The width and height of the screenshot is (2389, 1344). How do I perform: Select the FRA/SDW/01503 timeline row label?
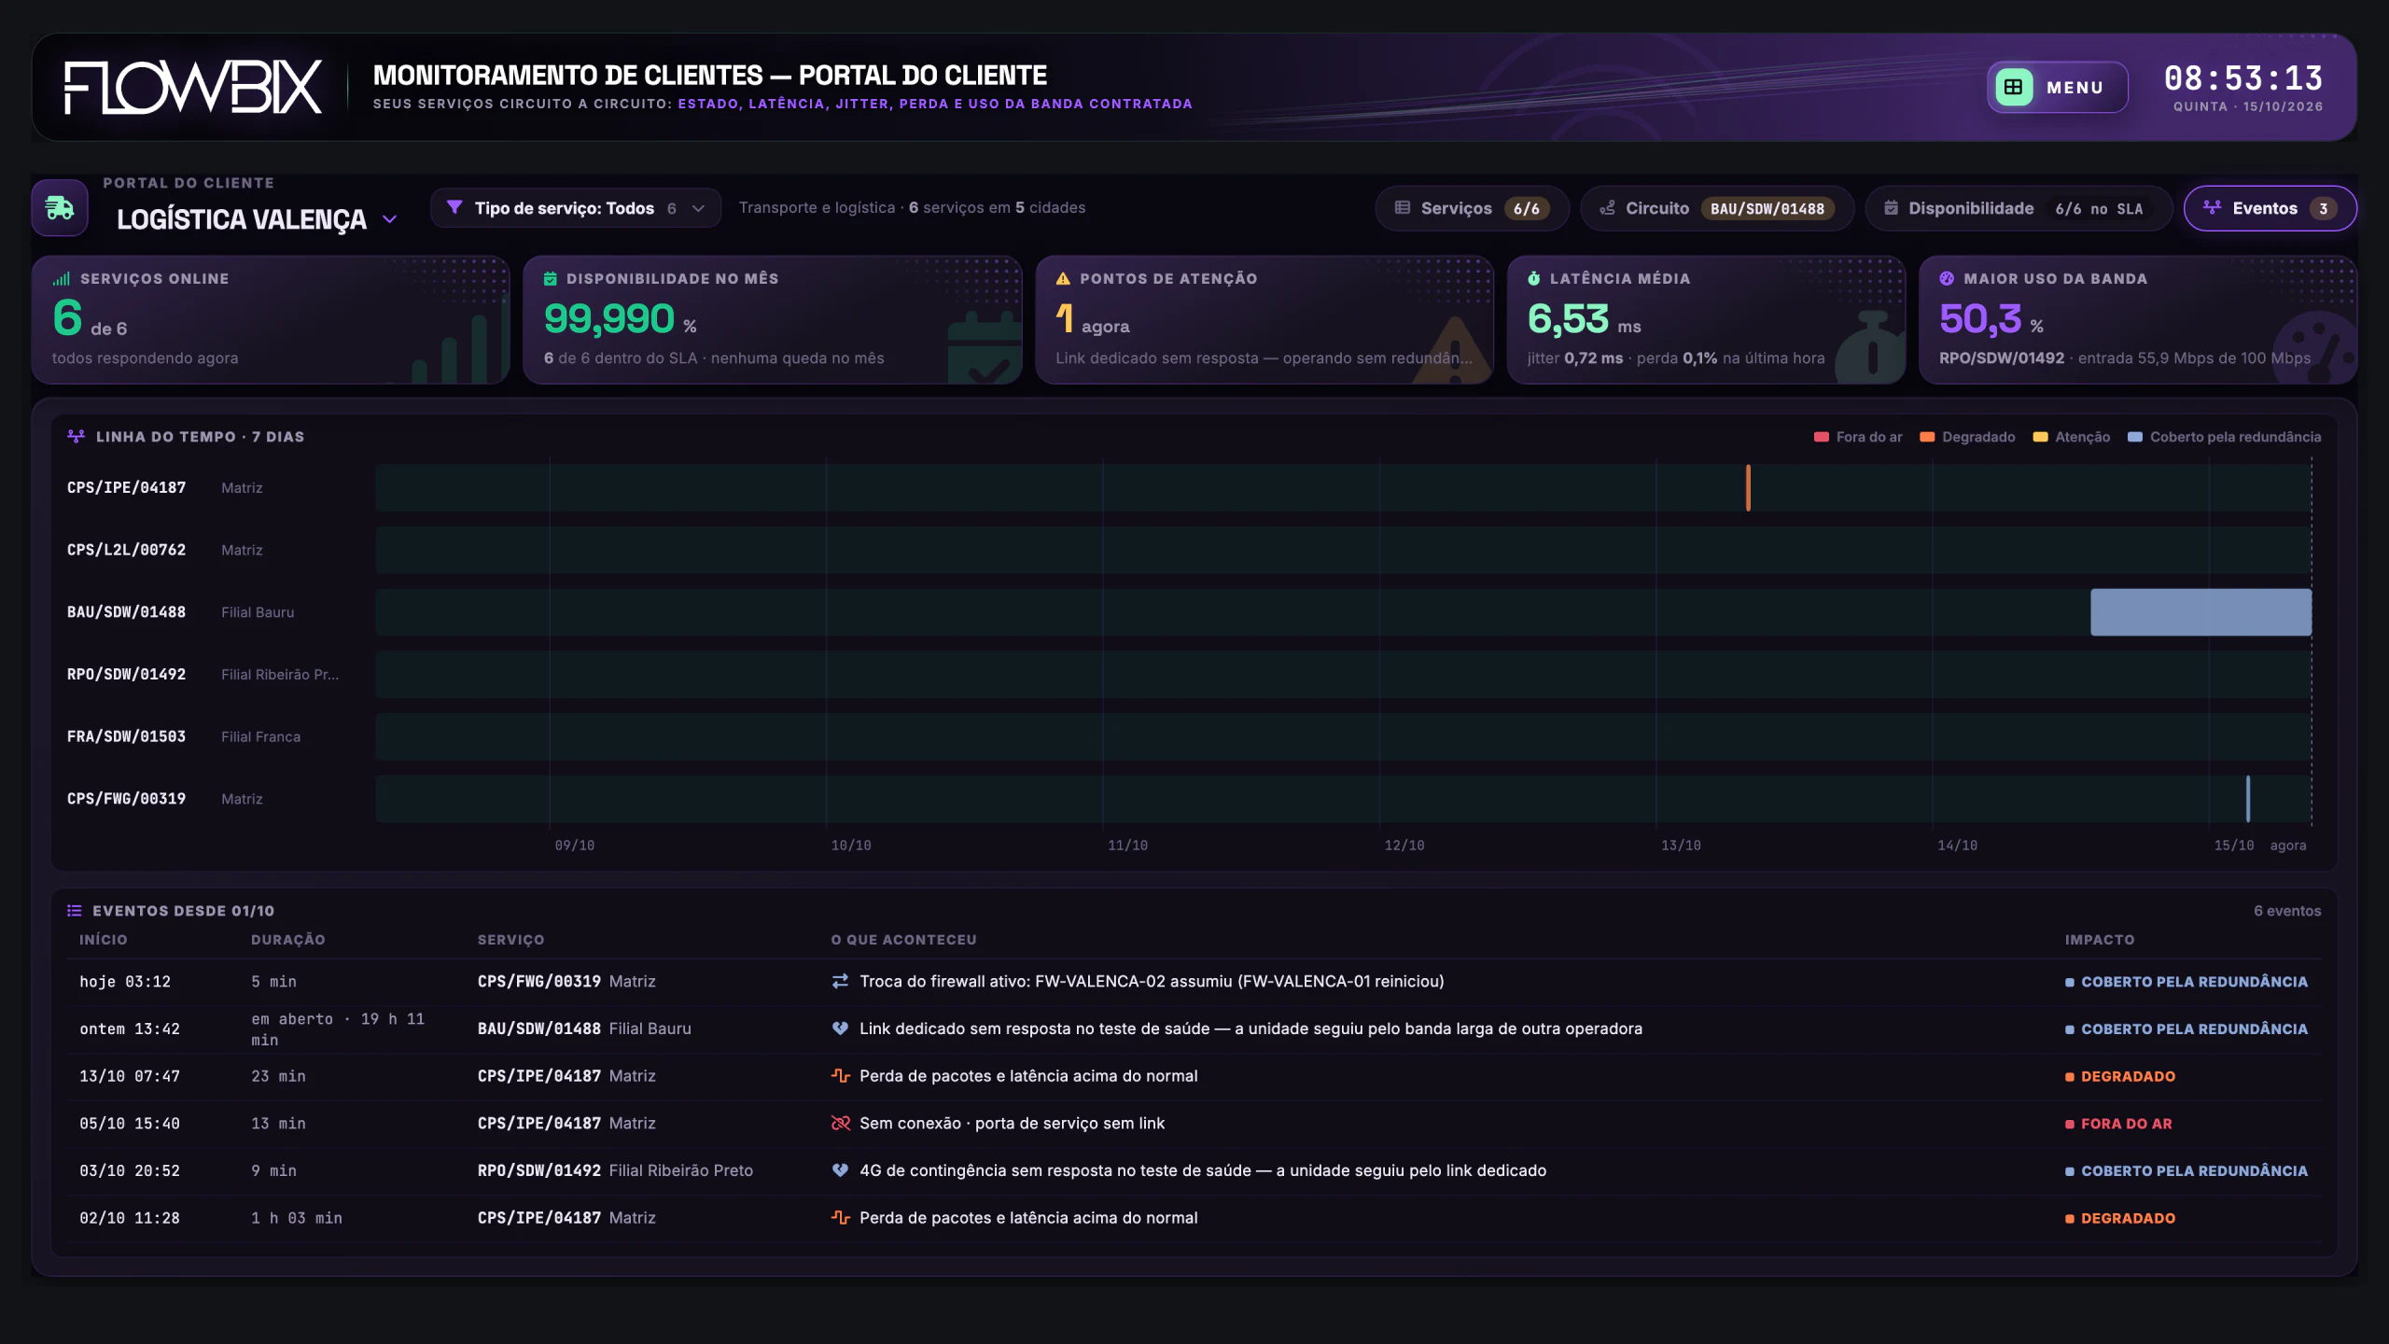126,736
